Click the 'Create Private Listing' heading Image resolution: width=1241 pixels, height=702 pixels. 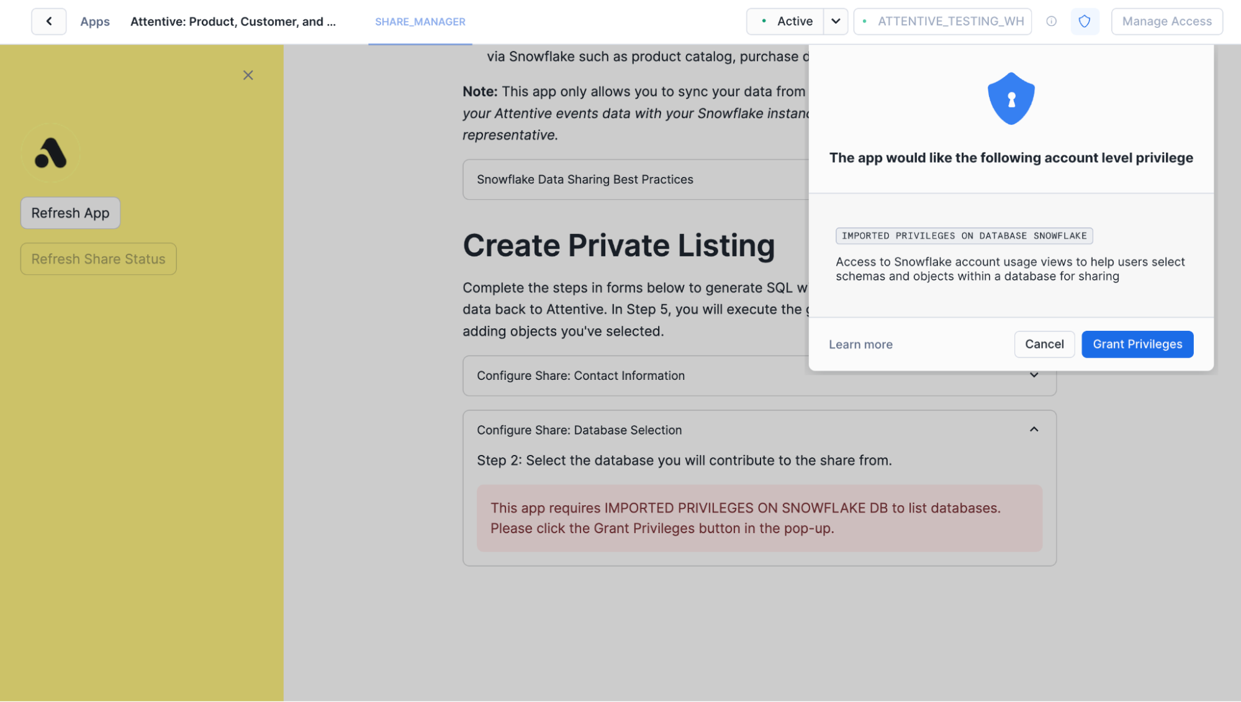coord(619,245)
